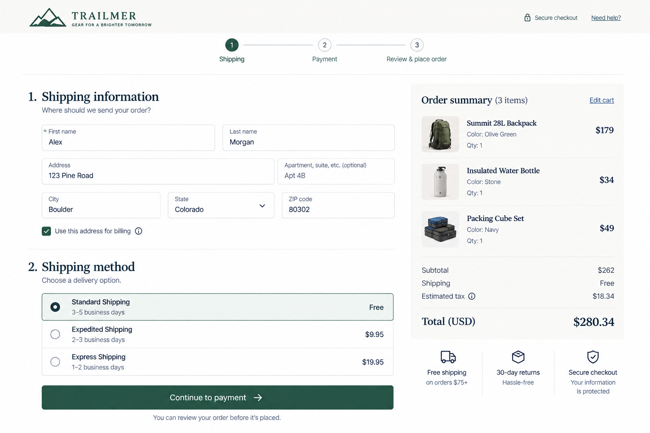This screenshot has width=650, height=433.
Task: Click the Summit 28L Backpack thumbnail
Action: click(440, 134)
